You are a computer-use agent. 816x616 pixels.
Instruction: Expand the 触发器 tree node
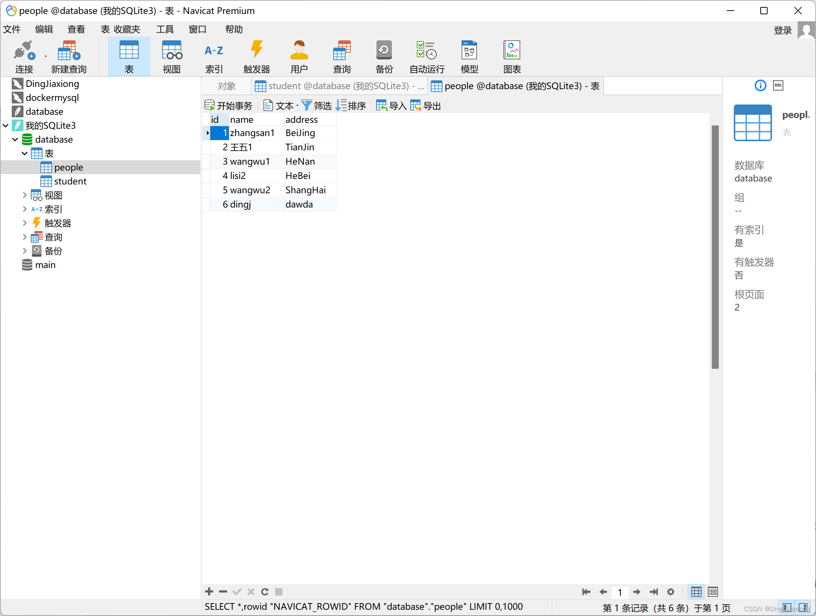pos(25,223)
